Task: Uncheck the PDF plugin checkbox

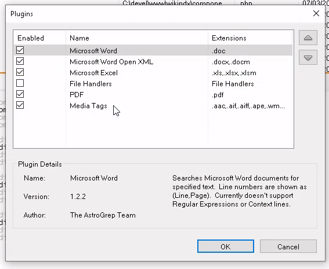Action: 20,94
